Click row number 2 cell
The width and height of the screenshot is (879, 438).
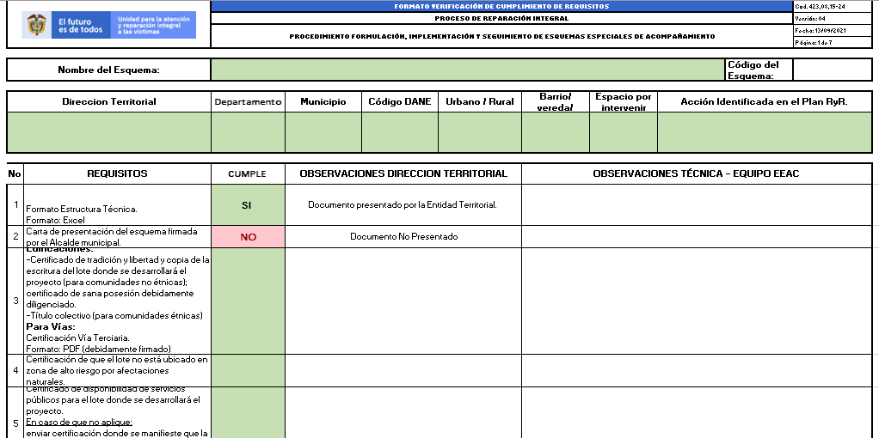15,236
